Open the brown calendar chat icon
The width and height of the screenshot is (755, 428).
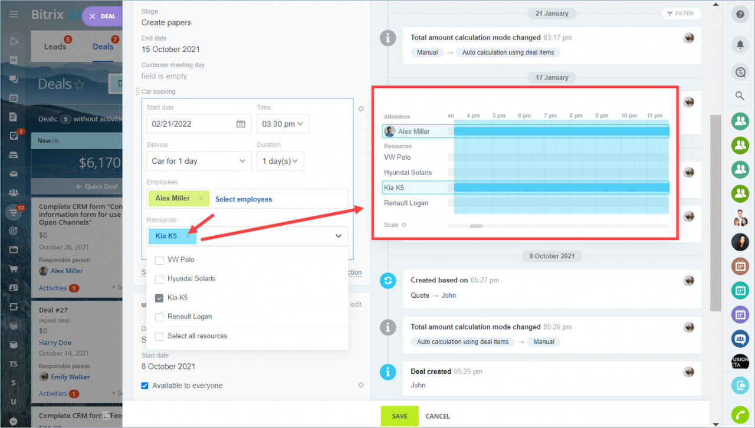(x=740, y=266)
